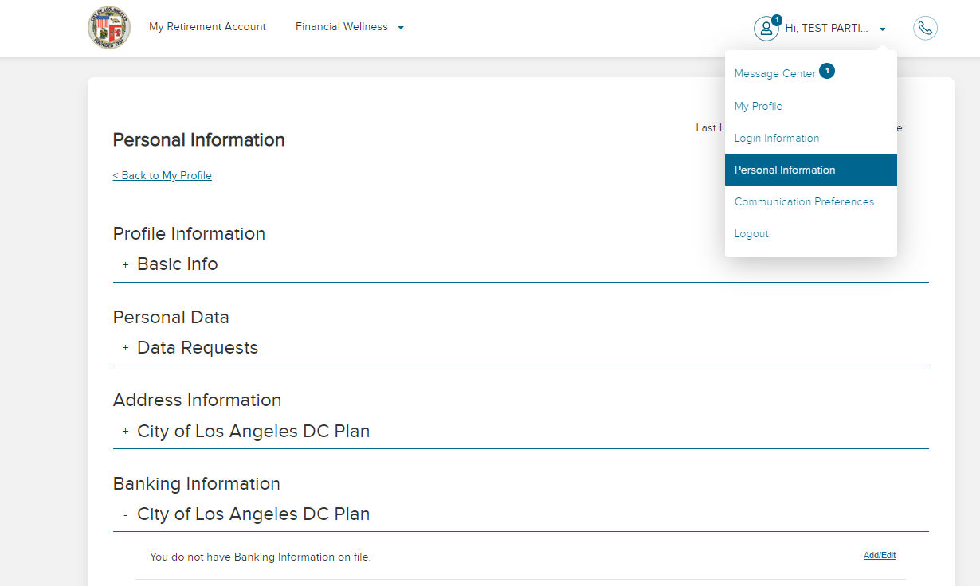Toggle the Hi, TEST PARTI... account dropdown arrow
980x586 pixels.
pos(883,29)
